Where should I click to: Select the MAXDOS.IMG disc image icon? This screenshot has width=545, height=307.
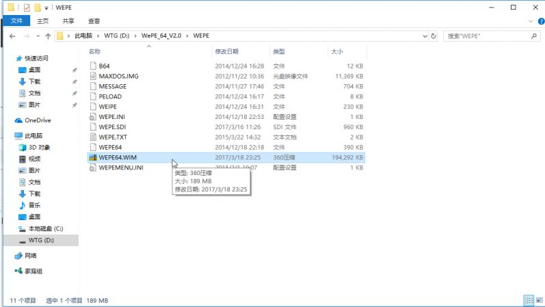(93, 76)
